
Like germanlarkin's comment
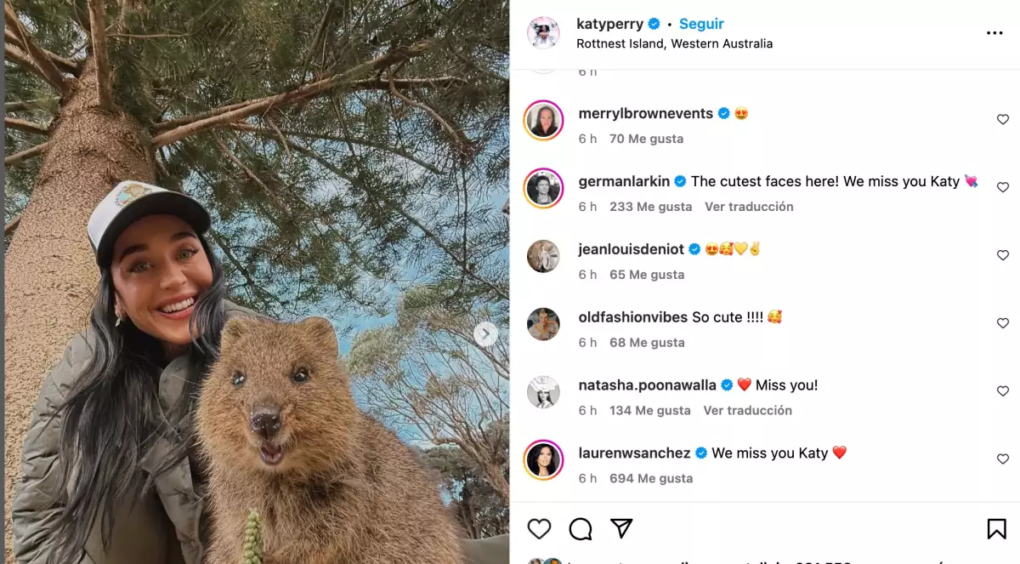[x=1002, y=188]
